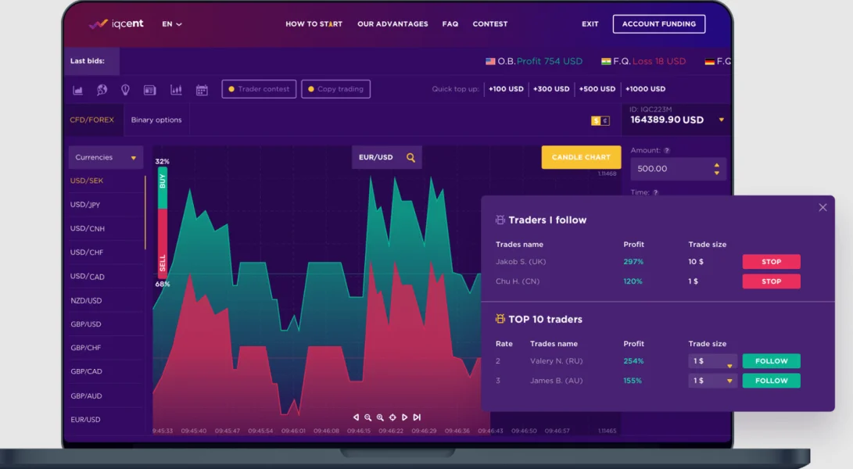853x469 pixels.
Task: Toggle the Copy trading button
Action: tap(335, 89)
